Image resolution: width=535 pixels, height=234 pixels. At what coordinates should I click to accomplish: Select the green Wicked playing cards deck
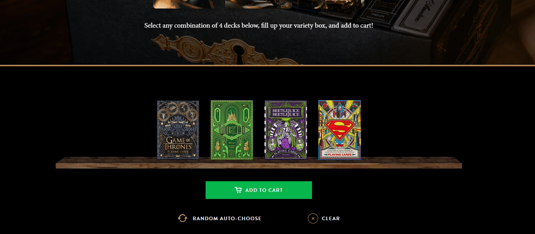[x=232, y=130]
